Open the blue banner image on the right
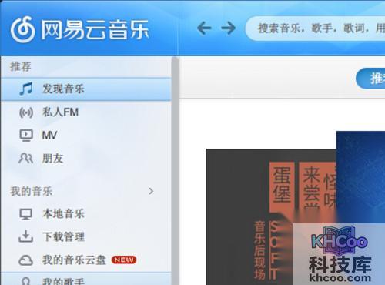This screenshot has width=385, height=285. [360, 177]
